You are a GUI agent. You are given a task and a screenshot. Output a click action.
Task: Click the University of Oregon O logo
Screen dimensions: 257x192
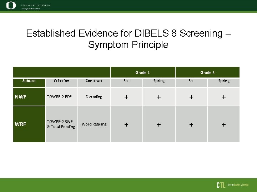click(11, 5)
